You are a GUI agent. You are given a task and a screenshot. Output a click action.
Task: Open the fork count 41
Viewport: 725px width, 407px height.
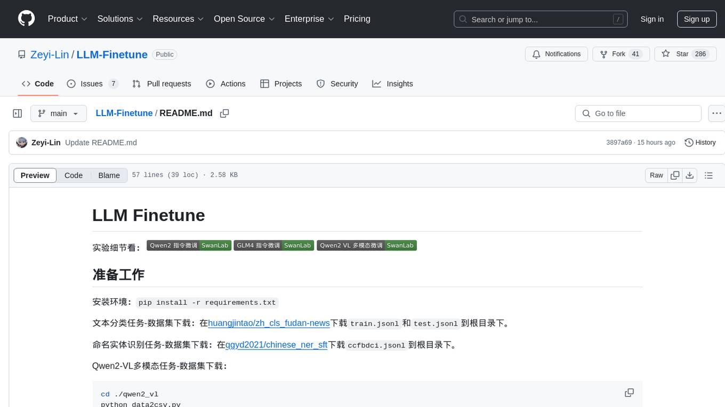(x=635, y=54)
